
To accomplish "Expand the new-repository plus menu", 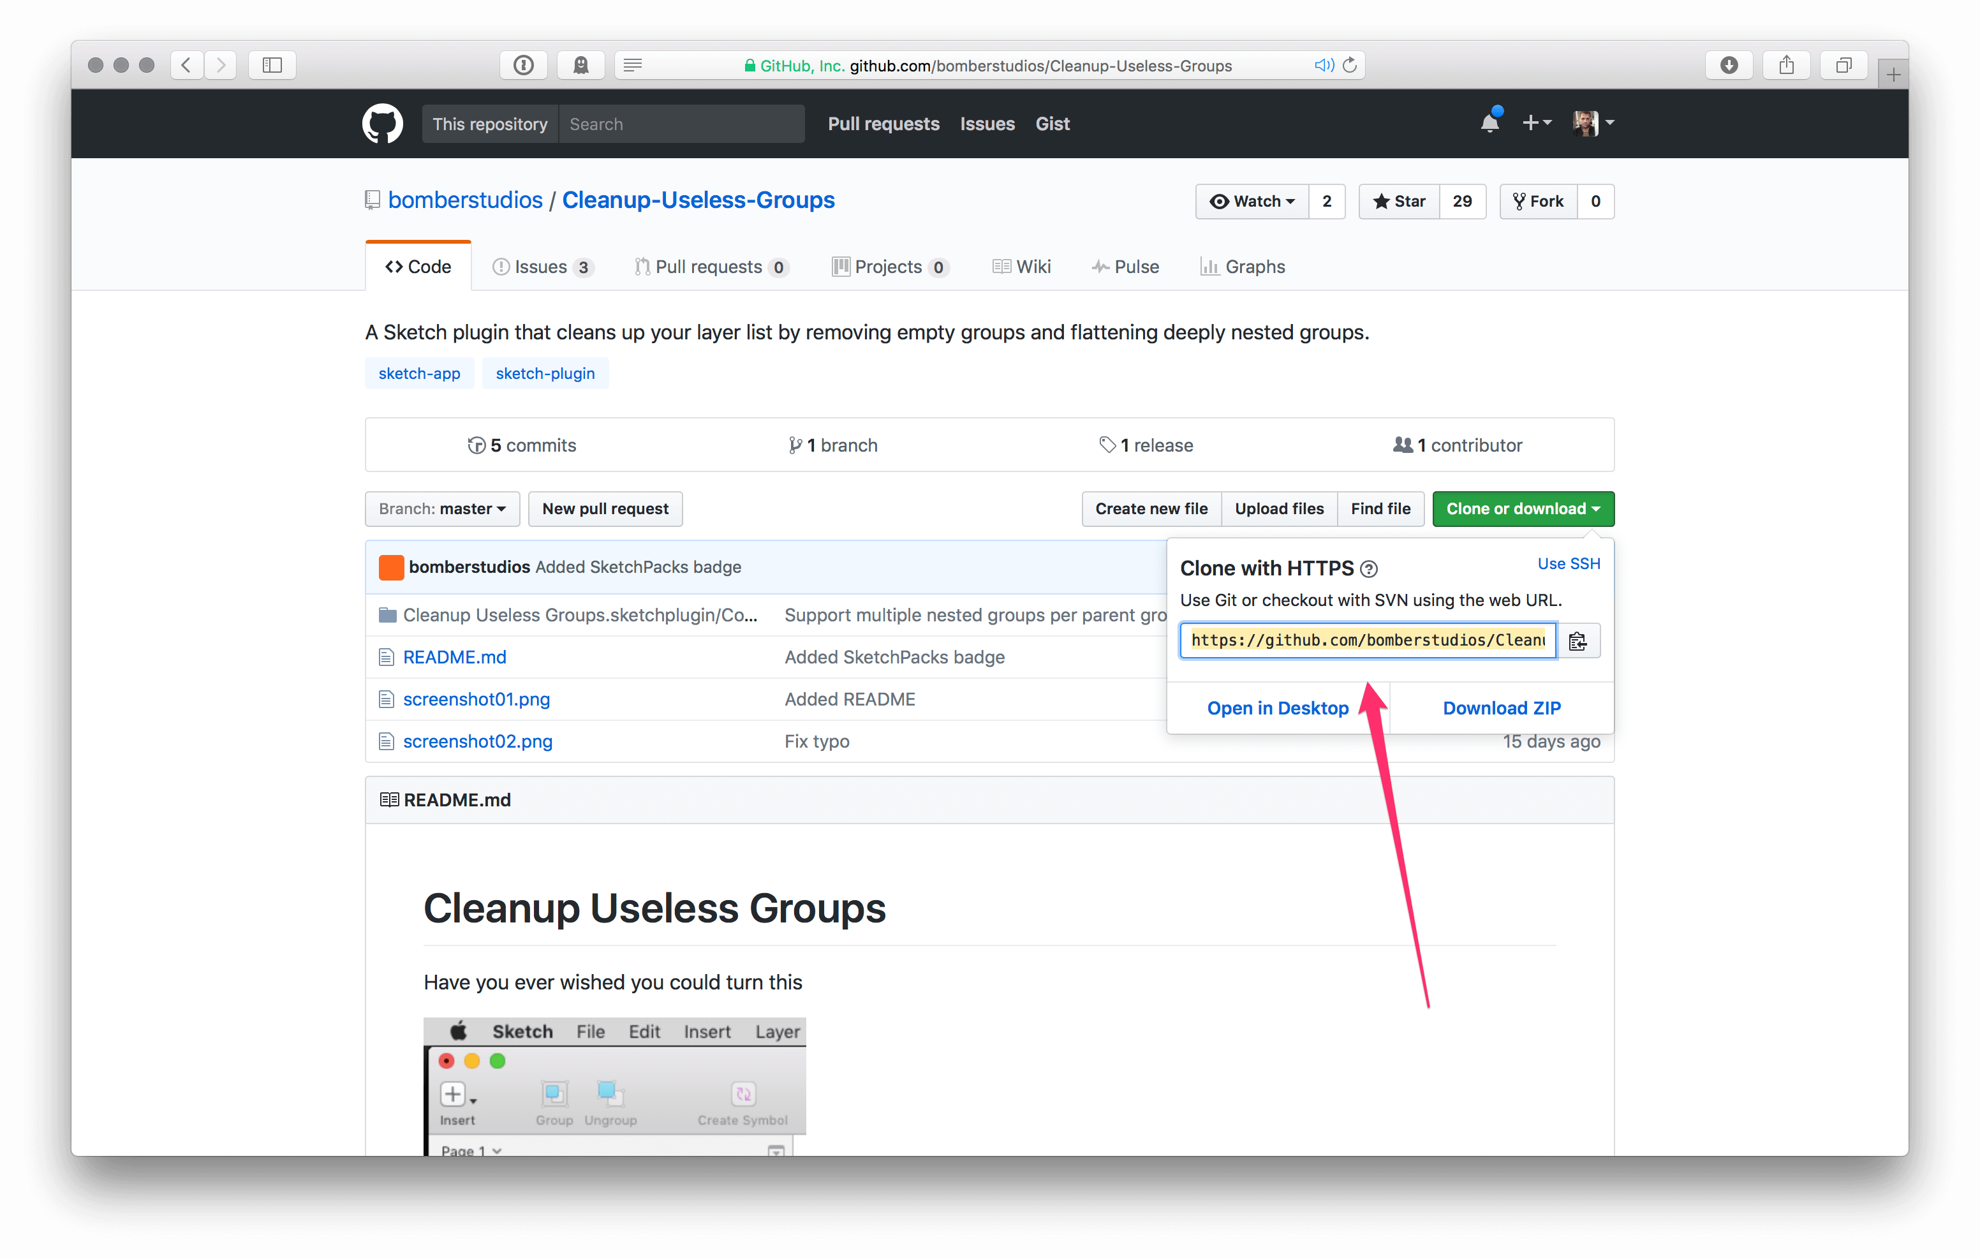I will click(1537, 122).
